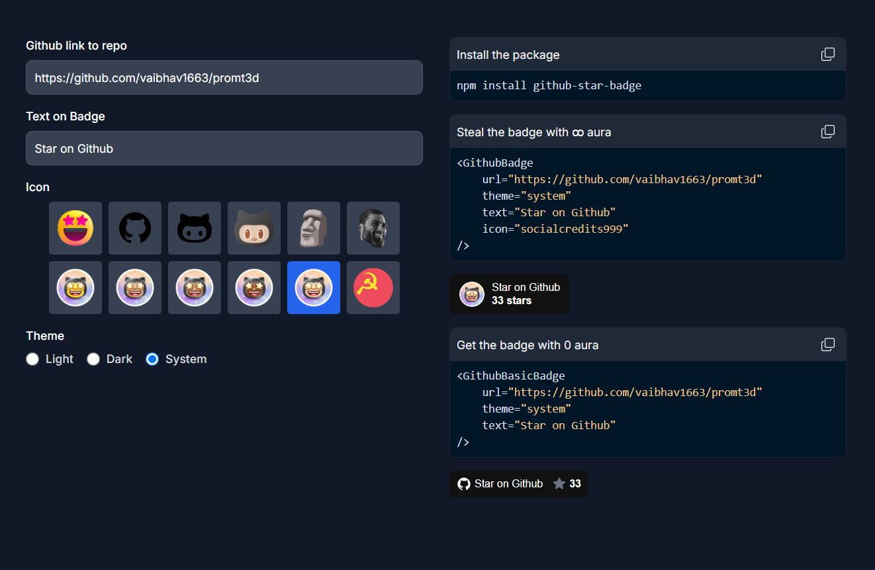The width and height of the screenshot is (875, 570).
Task: Select the Dark theme radio button
Action: pos(93,359)
